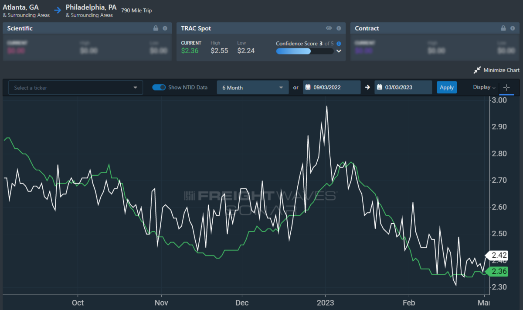523x310 pixels.
Task: Click info icon beside Confidence Score
Action: [339, 44]
